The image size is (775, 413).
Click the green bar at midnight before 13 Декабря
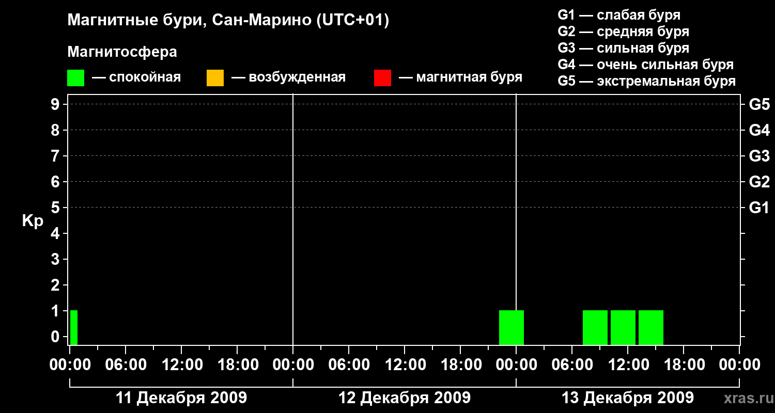click(512, 327)
